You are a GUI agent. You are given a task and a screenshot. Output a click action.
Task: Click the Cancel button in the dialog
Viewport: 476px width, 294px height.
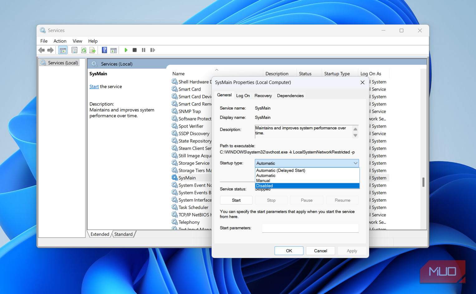pos(320,251)
